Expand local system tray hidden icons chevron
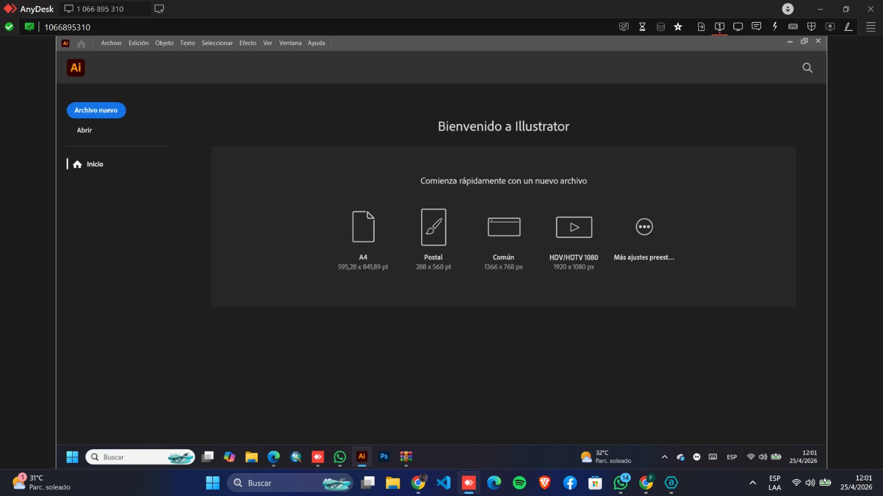This screenshot has width=883, height=496. [752, 483]
